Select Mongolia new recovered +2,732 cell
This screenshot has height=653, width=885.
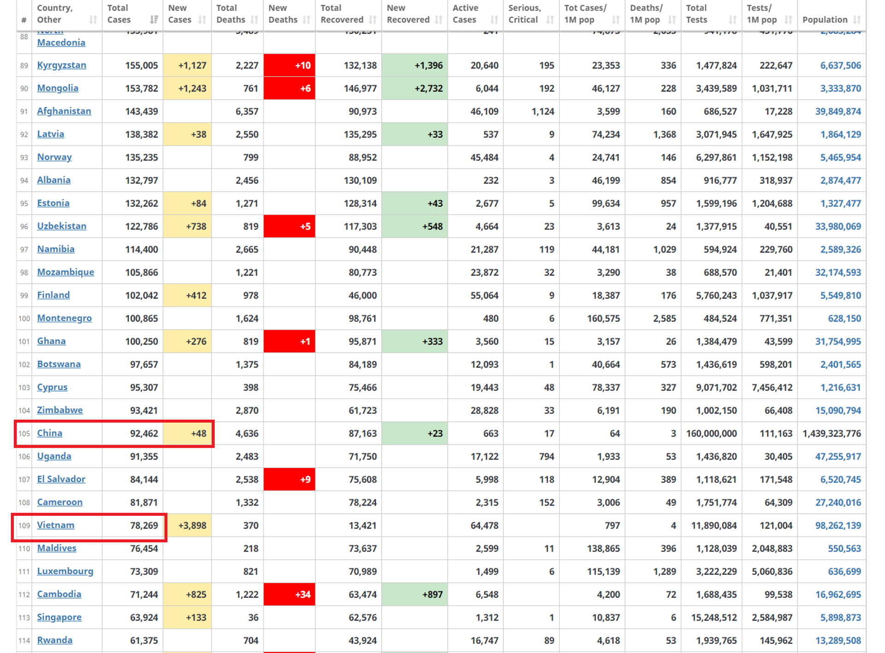coord(415,88)
